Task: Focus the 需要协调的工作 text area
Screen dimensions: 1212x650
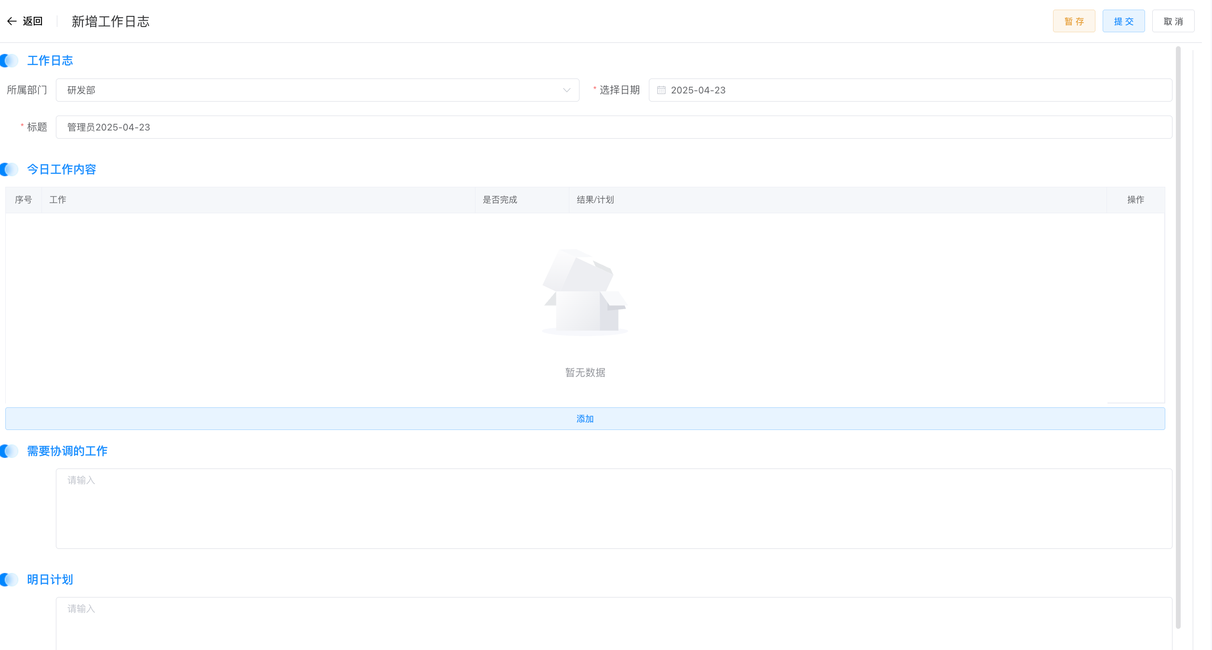Action: click(614, 508)
